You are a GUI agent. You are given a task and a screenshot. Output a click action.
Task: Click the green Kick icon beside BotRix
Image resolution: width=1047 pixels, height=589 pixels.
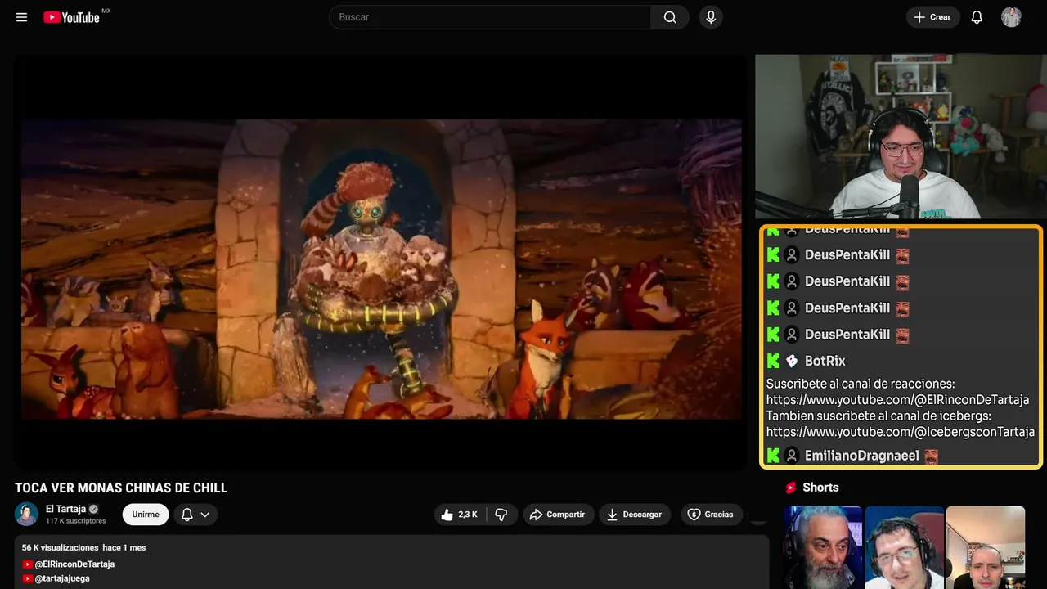click(773, 361)
